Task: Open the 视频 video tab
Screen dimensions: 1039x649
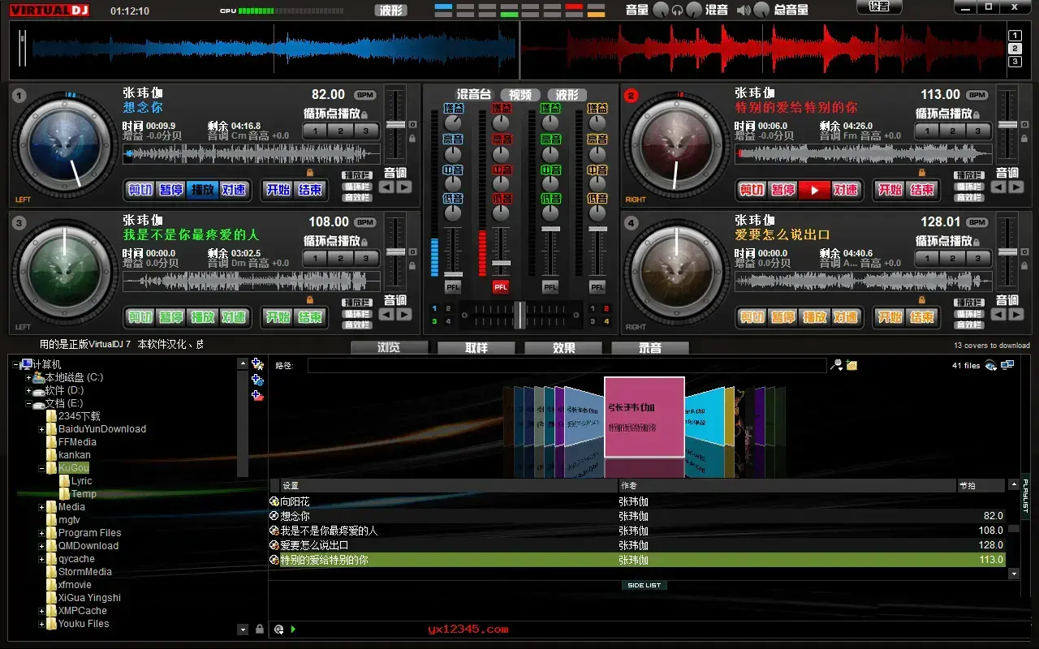Action: 519,95
